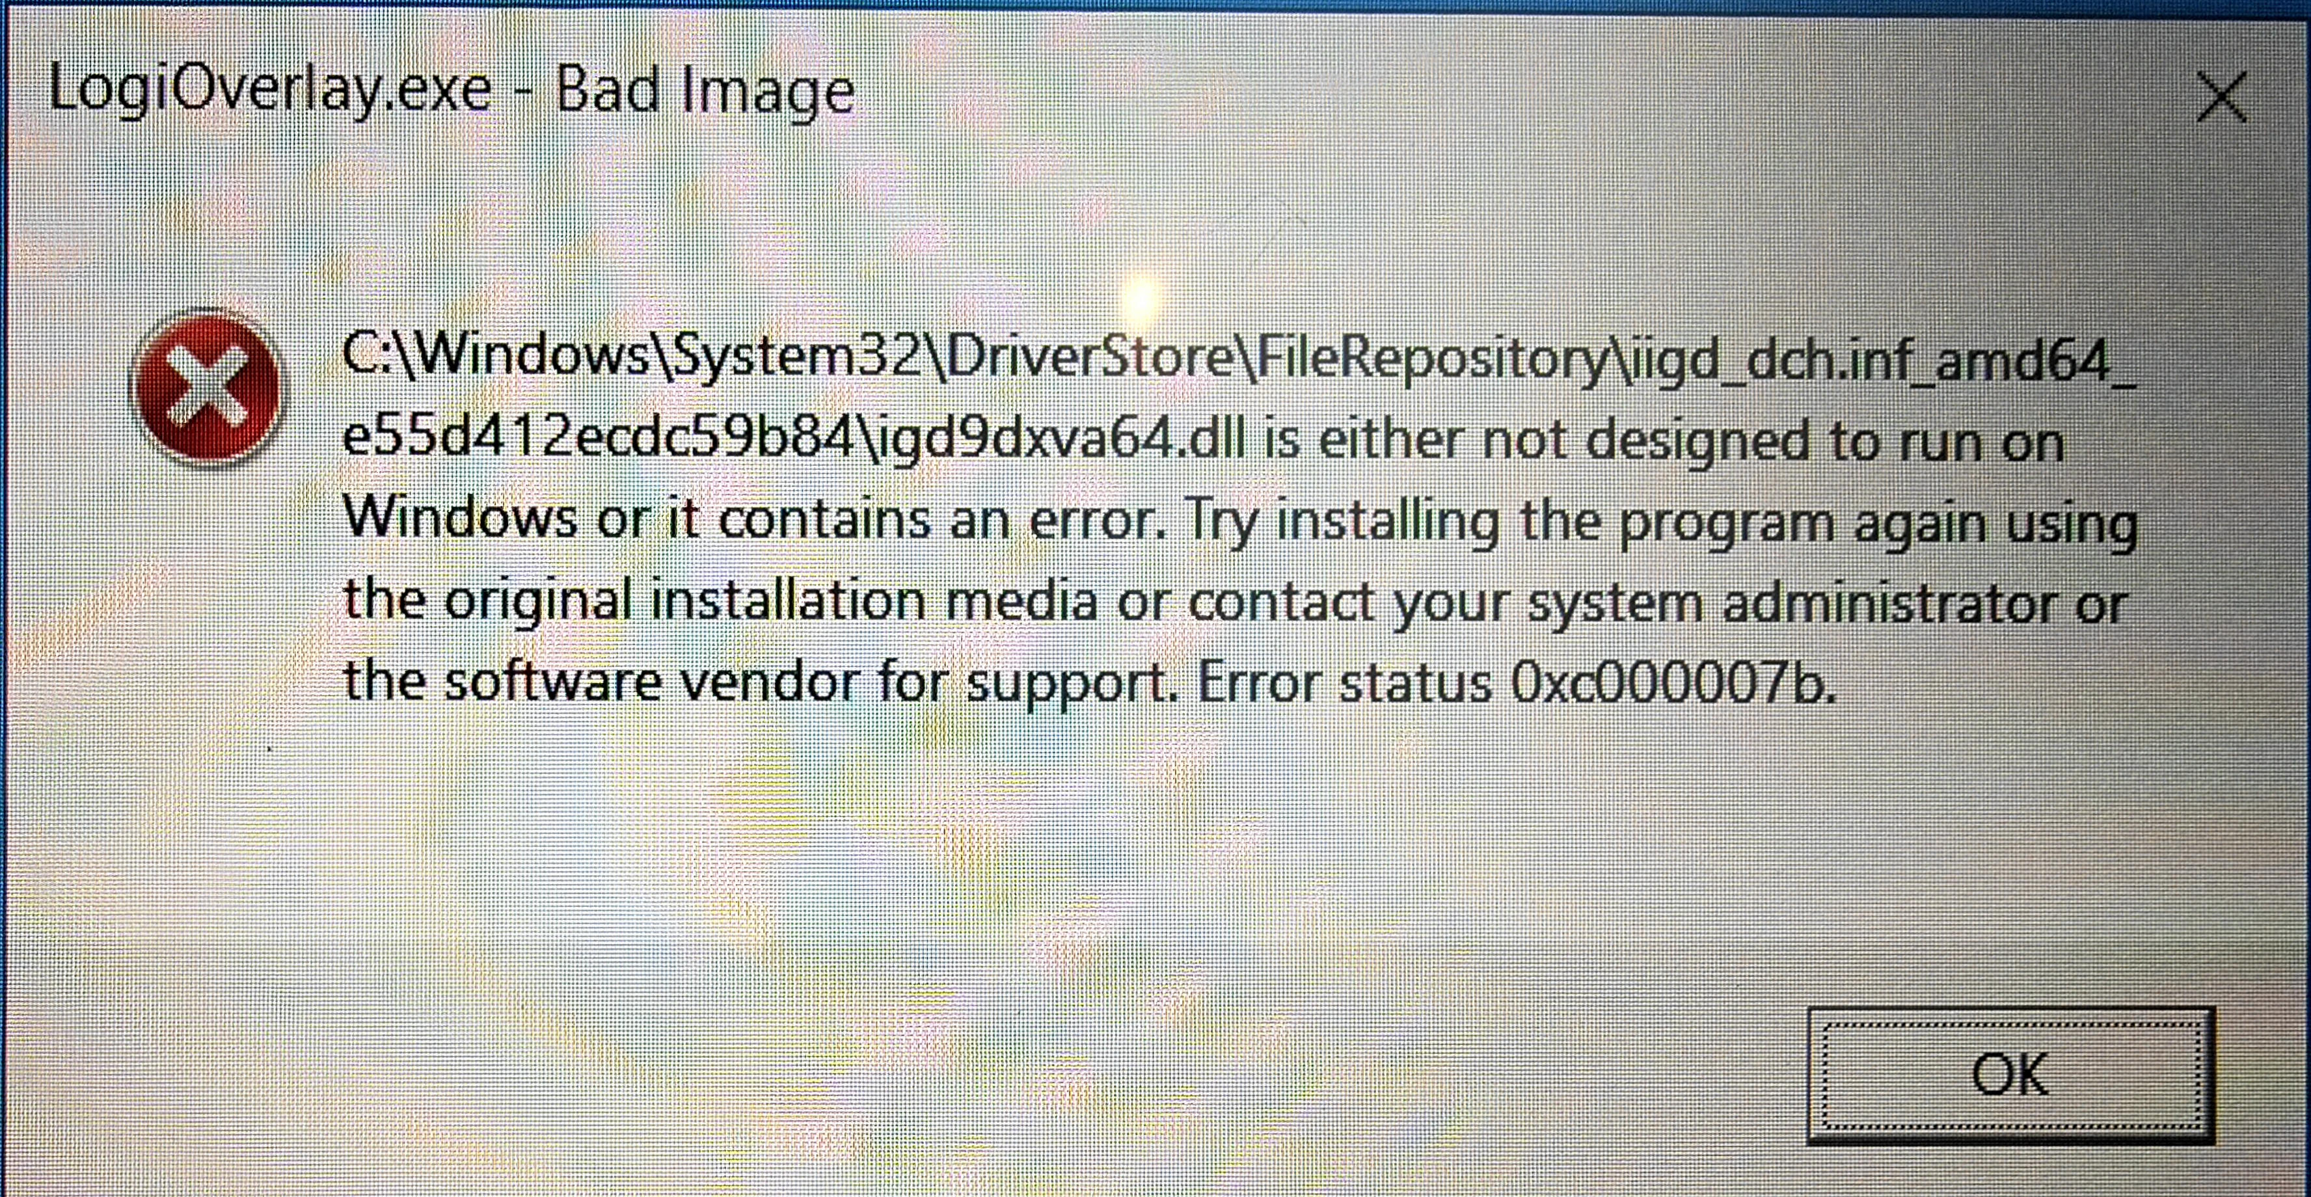Viewport: 2311px width, 1197px height.
Task: Click the OK button
Action: pyautogui.click(x=2010, y=1075)
